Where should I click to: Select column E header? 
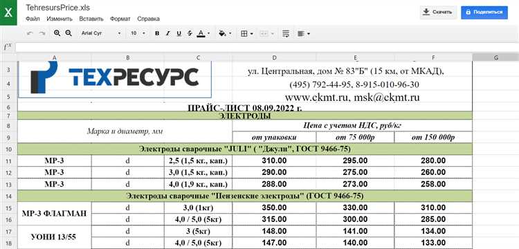(x=356, y=57)
